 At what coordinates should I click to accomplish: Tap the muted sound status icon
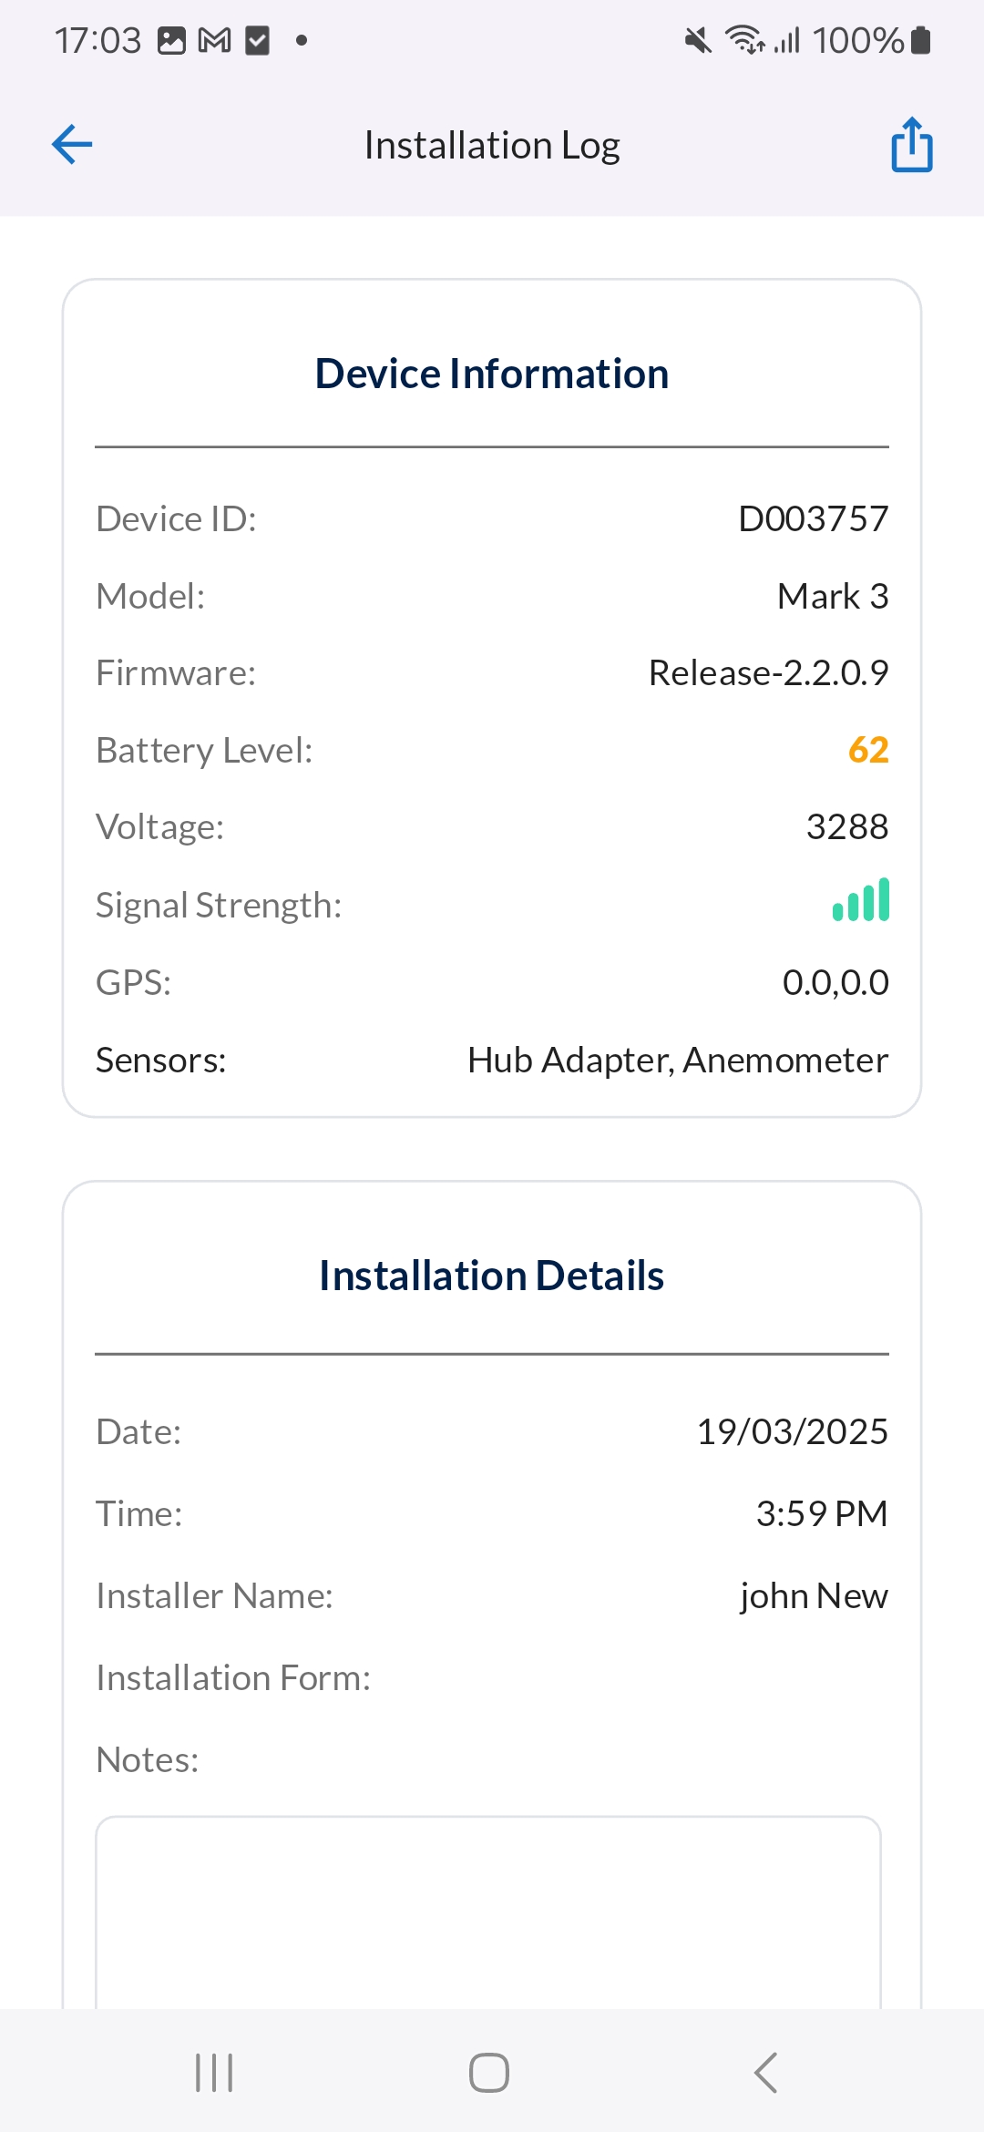[x=698, y=41]
